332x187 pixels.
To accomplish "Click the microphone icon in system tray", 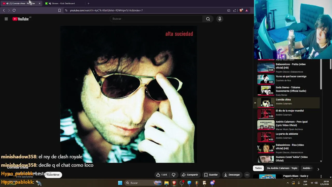I will 299,183.
